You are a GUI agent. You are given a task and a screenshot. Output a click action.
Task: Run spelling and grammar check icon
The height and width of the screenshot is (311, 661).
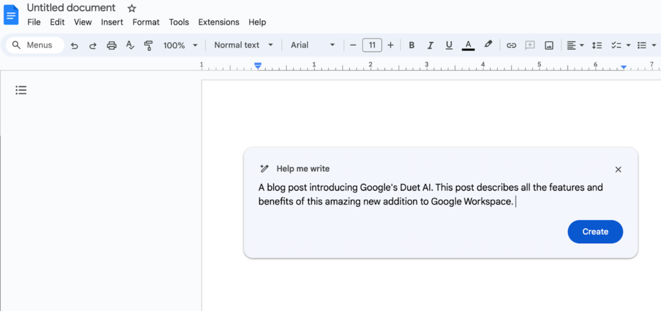click(x=130, y=45)
